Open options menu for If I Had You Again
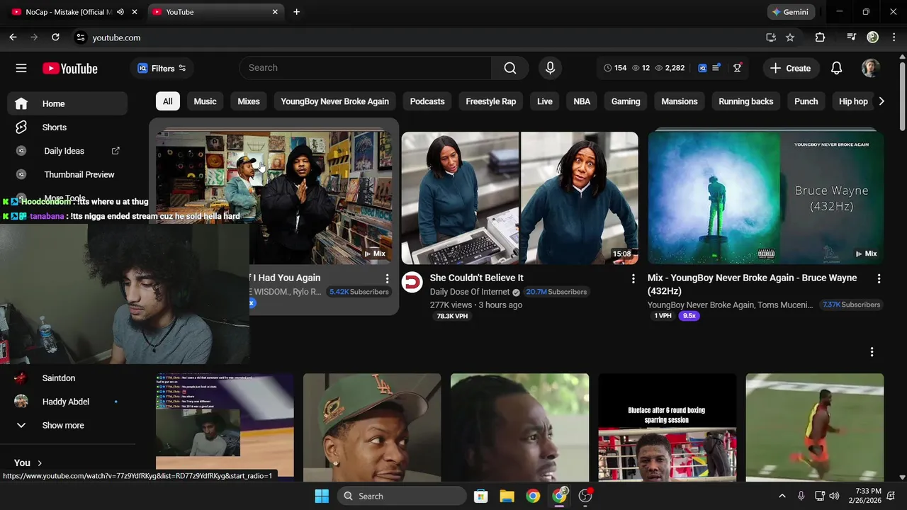 (x=387, y=279)
